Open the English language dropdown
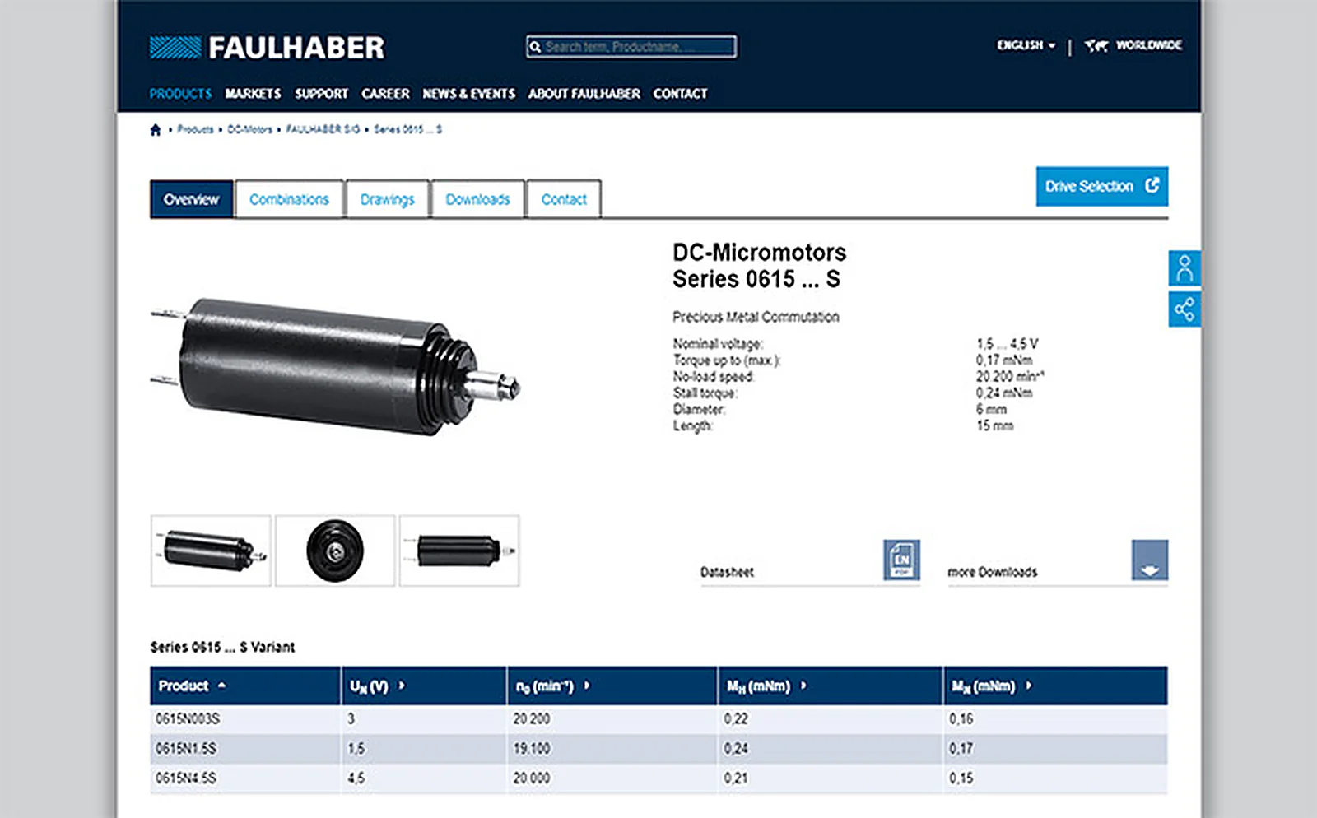Screen dimensions: 1317x818 [1026, 45]
